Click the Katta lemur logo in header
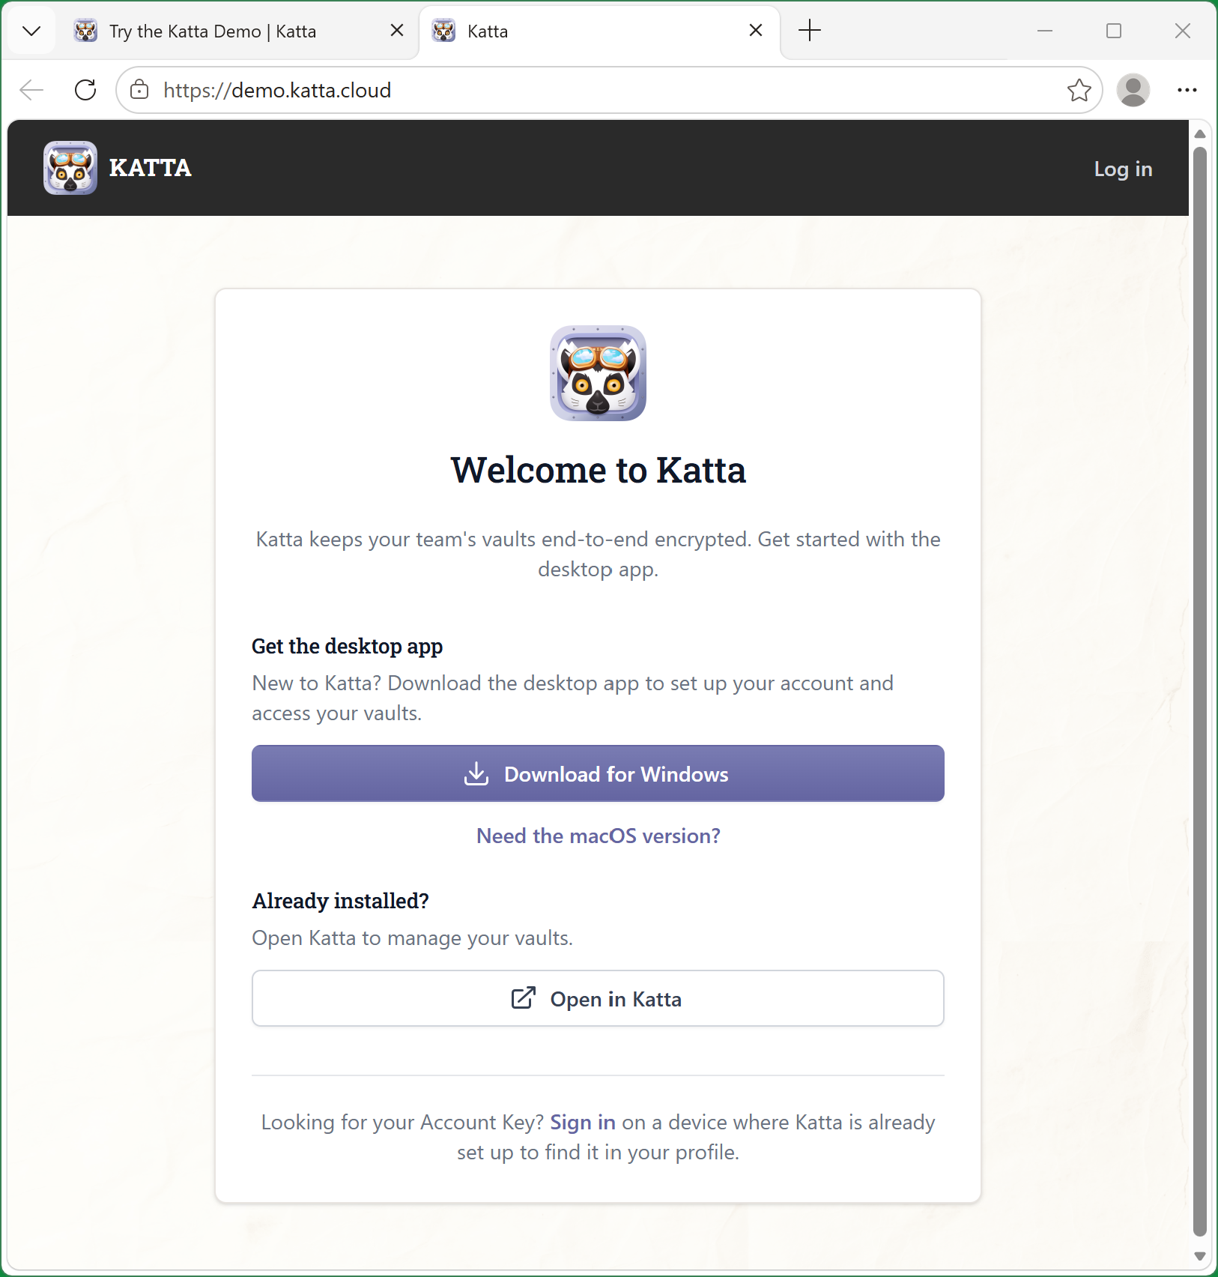The height and width of the screenshot is (1277, 1218). [x=70, y=168]
